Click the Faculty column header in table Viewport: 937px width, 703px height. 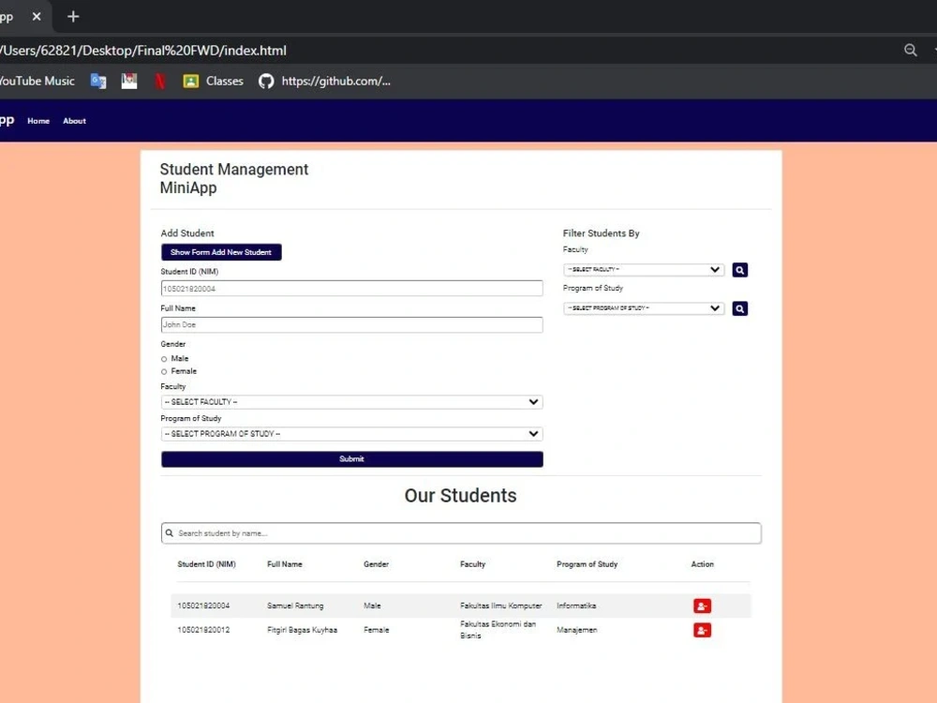click(x=472, y=564)
